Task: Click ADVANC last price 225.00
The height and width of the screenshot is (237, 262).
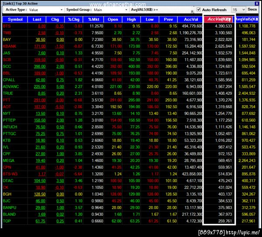Action: click(40, 87)
